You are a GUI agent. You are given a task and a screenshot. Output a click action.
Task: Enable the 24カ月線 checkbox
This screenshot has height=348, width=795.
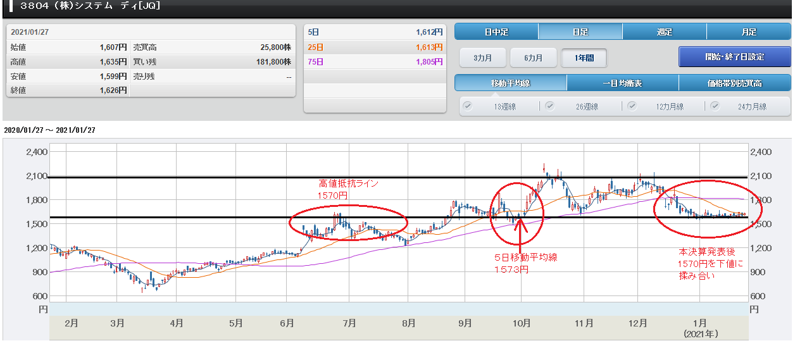click(715, 106)
